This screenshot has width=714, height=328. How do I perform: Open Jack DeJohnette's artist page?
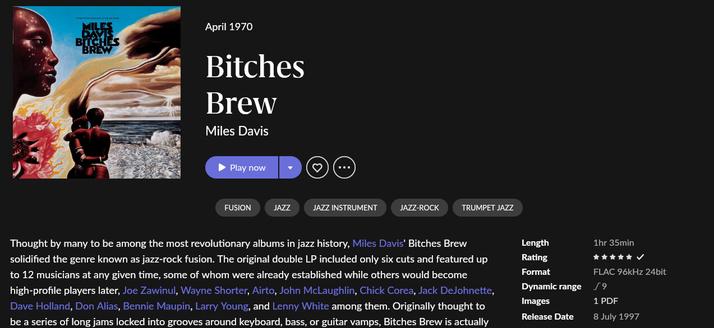[x=455, y=290]
